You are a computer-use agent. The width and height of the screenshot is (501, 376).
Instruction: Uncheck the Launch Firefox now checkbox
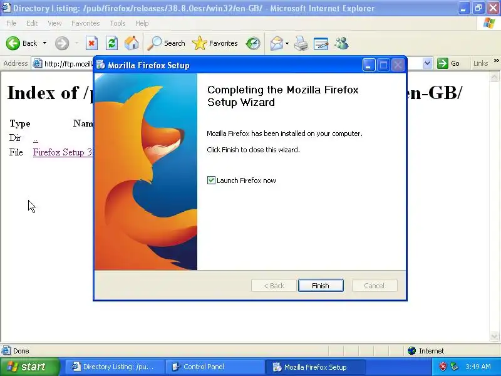[x=211, y=180]
